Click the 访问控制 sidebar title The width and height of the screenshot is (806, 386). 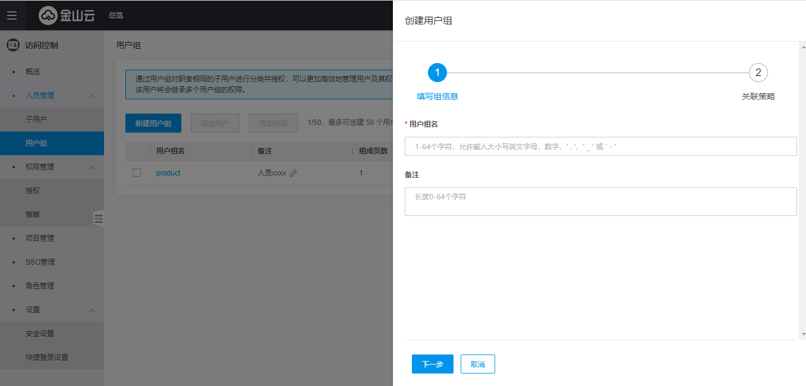(x=42, y=45)
